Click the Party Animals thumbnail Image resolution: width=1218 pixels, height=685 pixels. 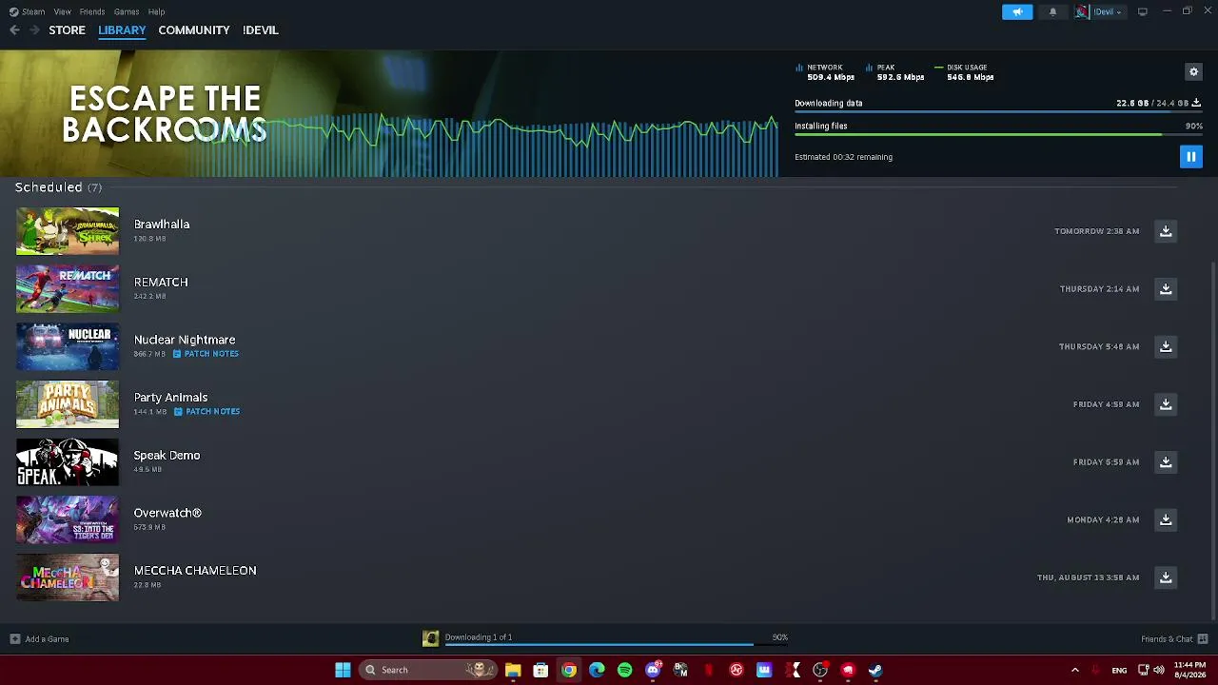tap(68, 404)
